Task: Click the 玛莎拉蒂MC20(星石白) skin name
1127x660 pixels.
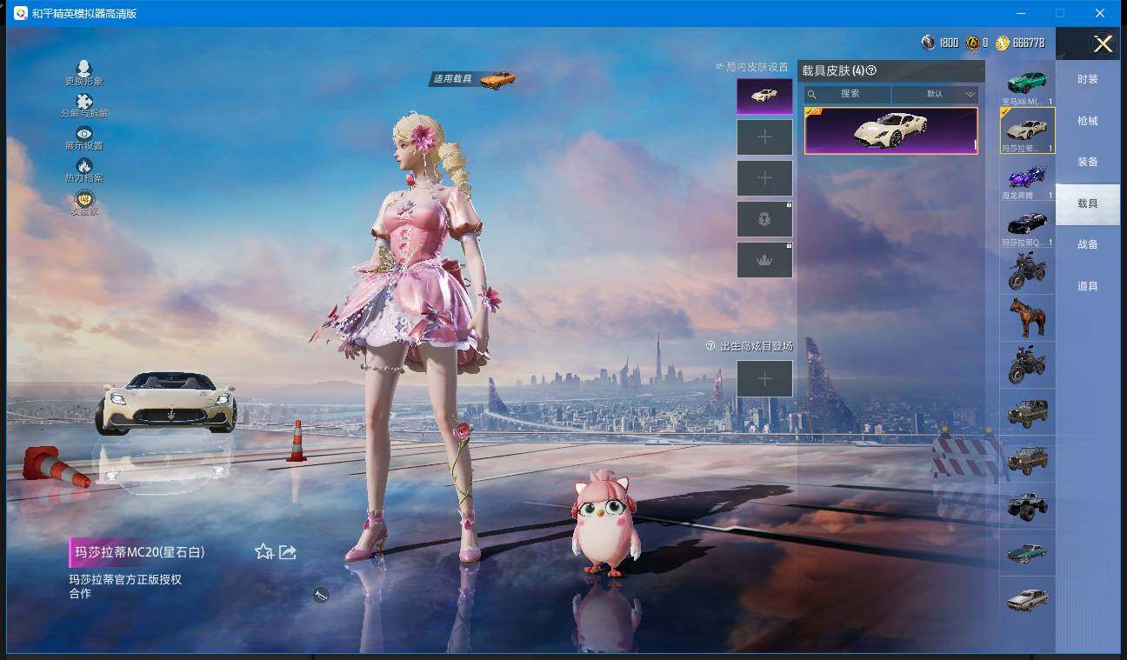Action: pos(140,552)
